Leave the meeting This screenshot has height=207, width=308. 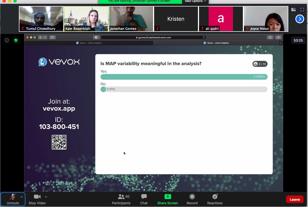(x=295, y=199)
